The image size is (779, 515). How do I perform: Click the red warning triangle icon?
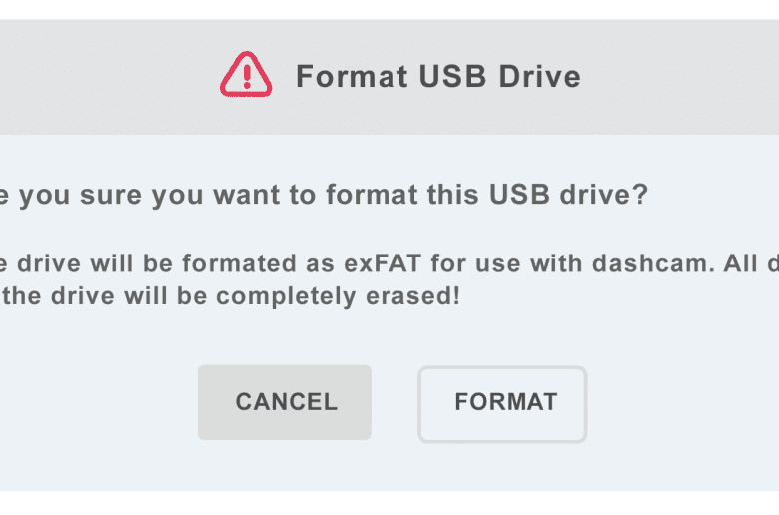[x=246, y=74]
